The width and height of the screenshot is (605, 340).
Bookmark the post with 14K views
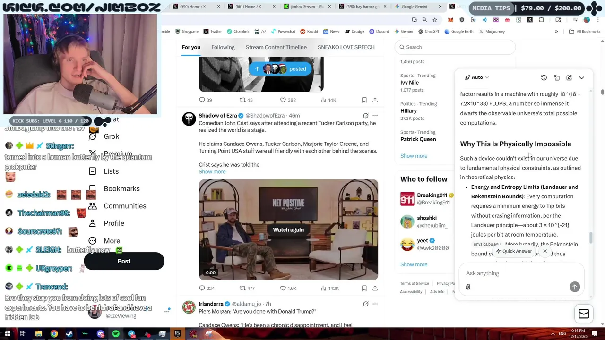click(x=364, y=100)
